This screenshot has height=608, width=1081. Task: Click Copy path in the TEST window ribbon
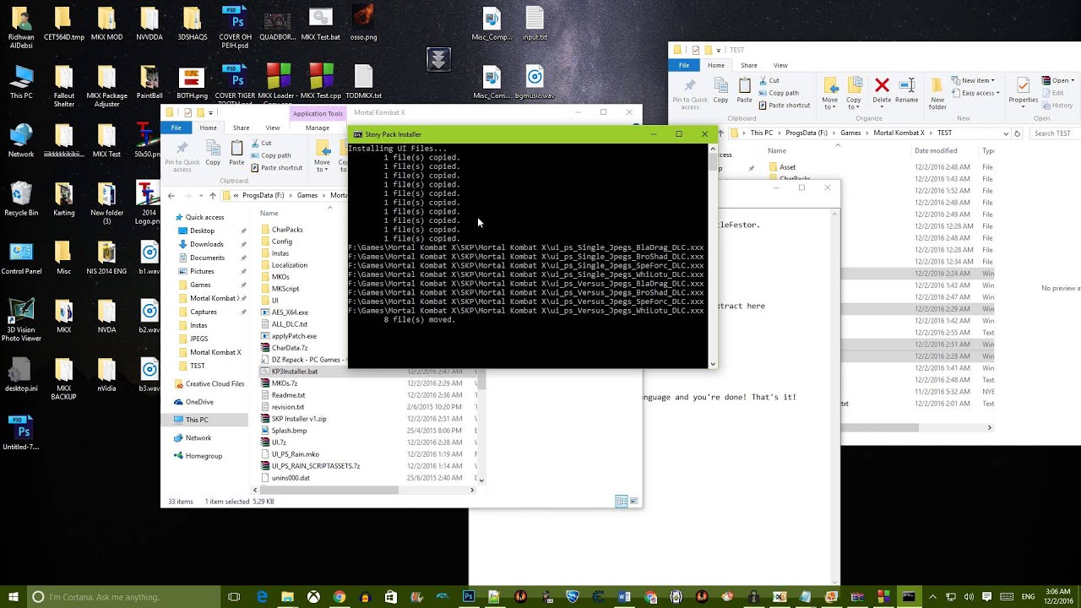coord(778,93)
